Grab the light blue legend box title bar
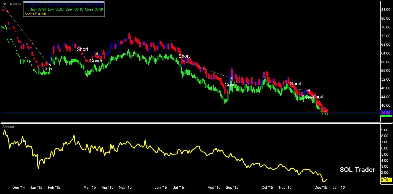 coord(63,2)
